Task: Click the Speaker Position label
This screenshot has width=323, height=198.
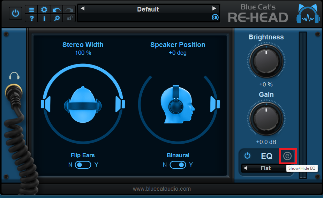Action: (178, 45)
